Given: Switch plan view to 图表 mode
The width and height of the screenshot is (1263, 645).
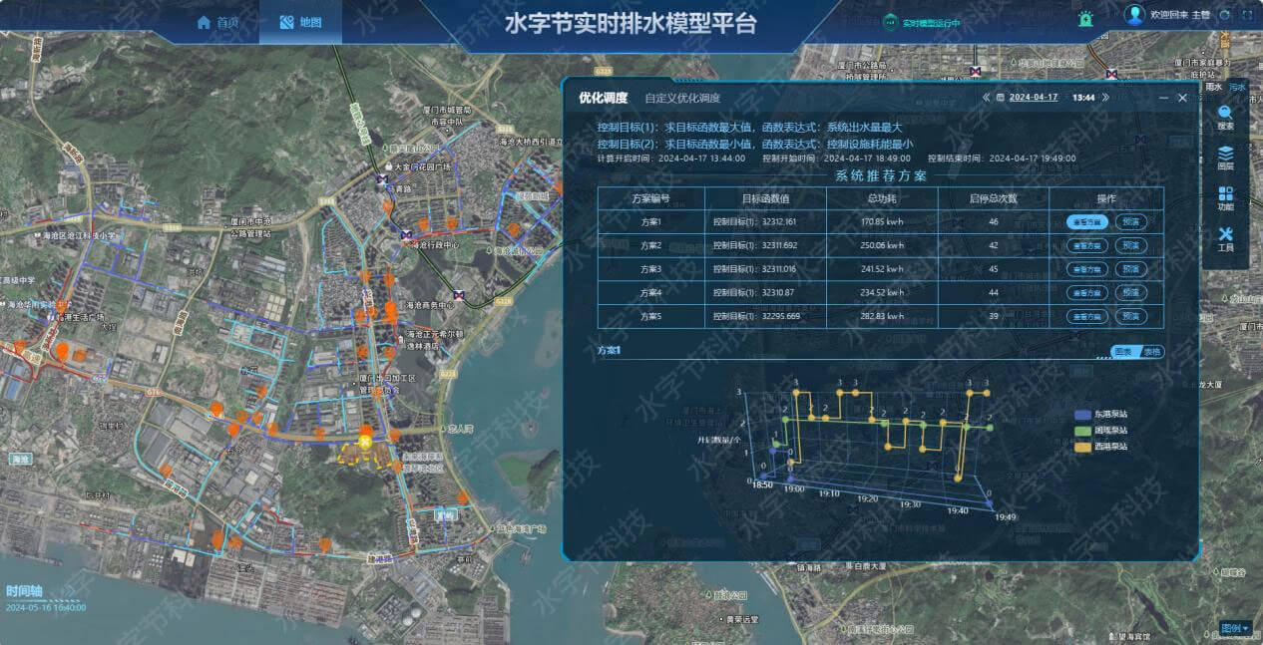Looking at the screenshot, I should point(1123,352).
